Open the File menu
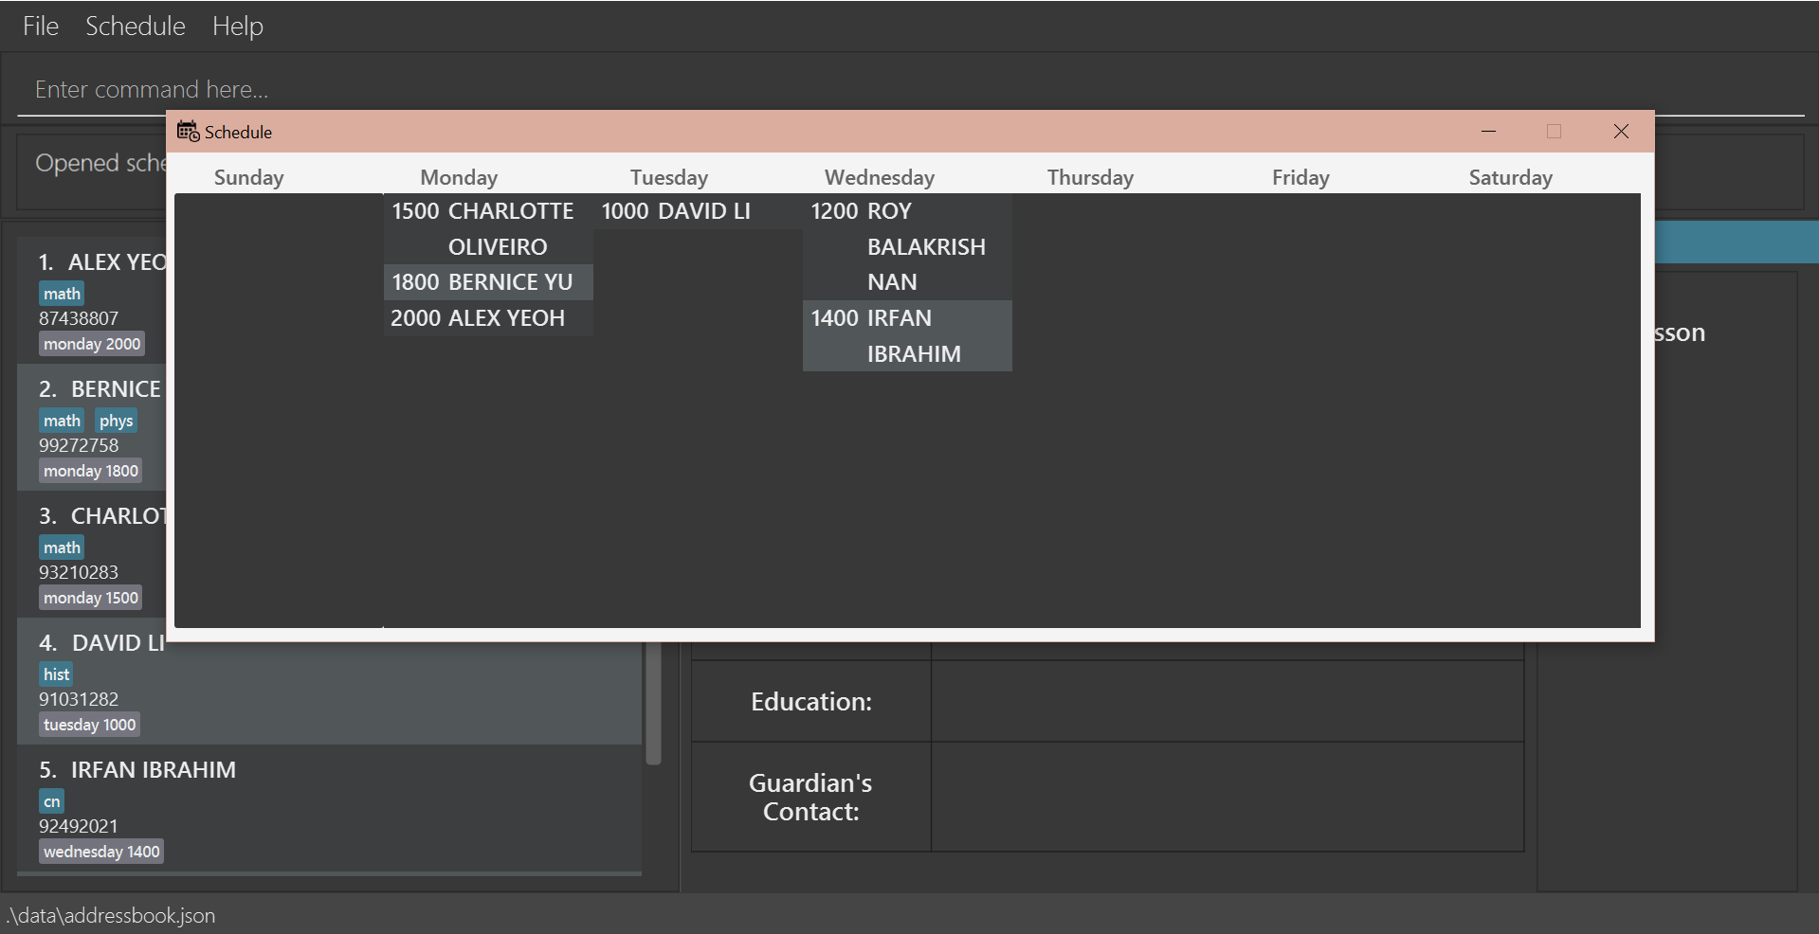Image resolution: width=1819 pixels, height=934 pixels. point(41,26)
